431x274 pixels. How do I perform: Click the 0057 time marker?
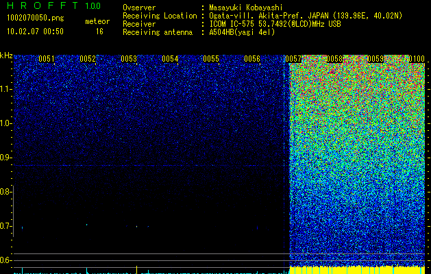tap(293, 59)
